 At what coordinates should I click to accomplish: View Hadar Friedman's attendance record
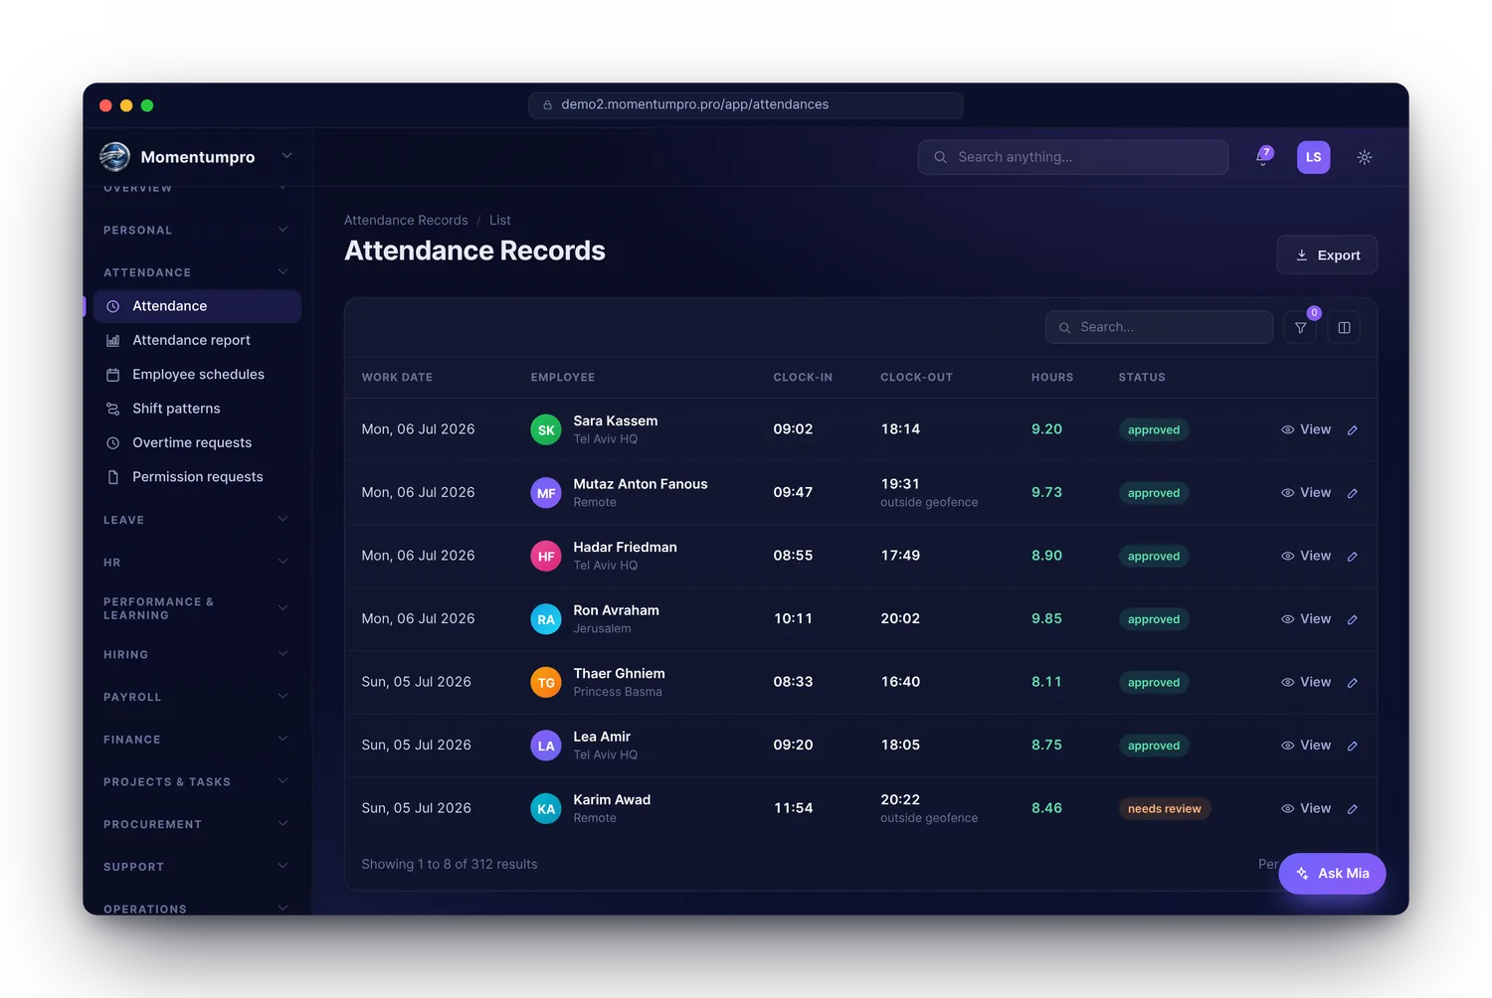(1305, 556)
